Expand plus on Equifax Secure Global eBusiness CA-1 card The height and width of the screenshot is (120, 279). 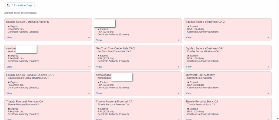[x=89, y=94]
